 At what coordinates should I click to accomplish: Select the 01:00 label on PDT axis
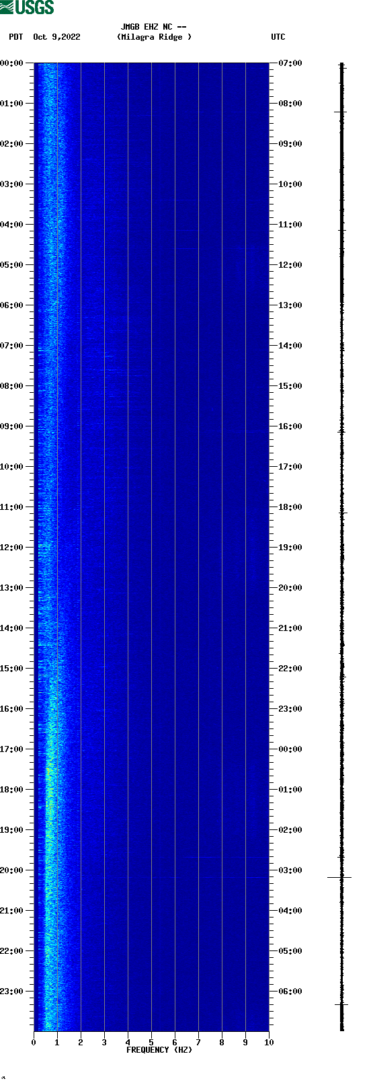point(12,104)
